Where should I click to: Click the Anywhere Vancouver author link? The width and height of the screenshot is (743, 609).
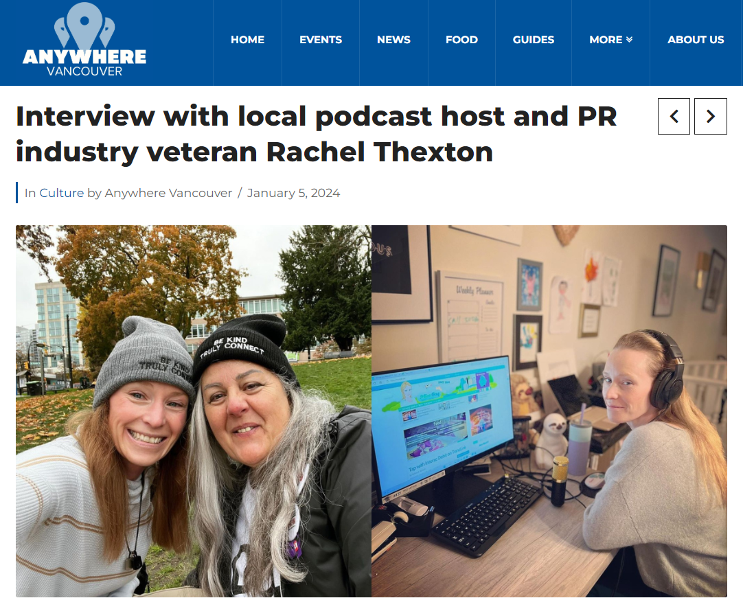tap(168, 193)
